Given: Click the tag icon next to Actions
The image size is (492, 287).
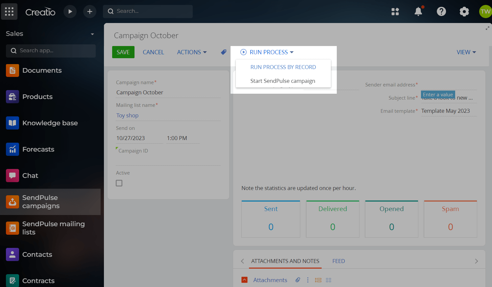Looking at the screenshot, I should (224, 52).
